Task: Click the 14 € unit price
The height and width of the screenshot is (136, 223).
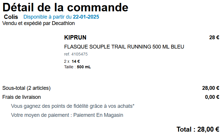Action: 76,61
